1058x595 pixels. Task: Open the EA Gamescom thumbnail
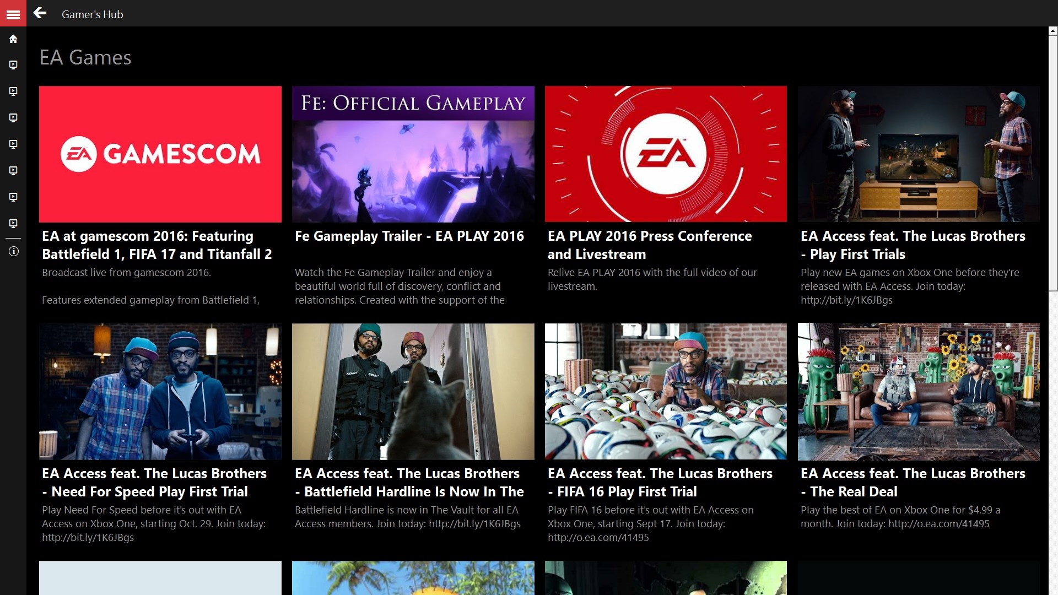coord(160,154)
